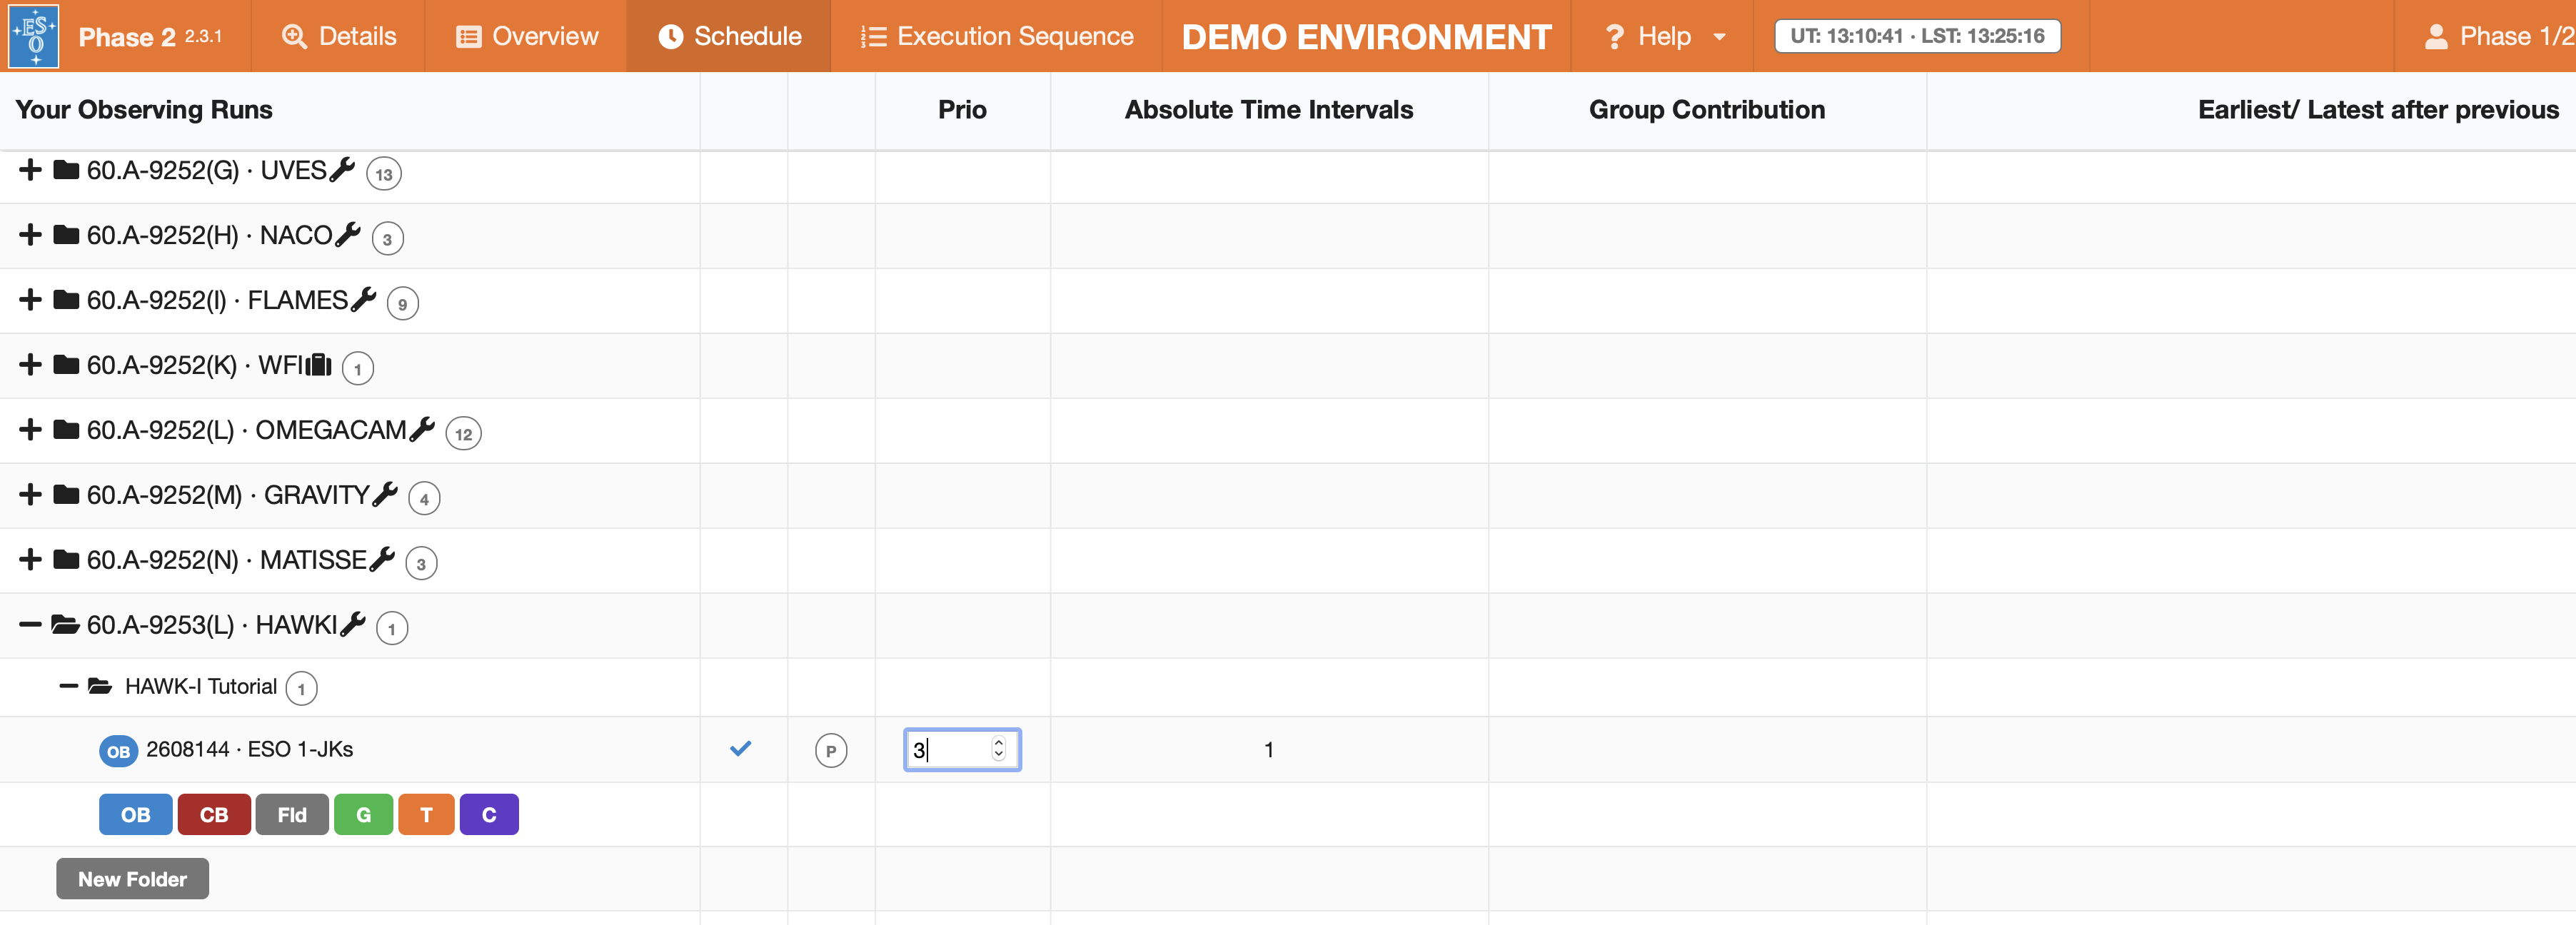This screenshot has width=2576, height=925.
Task: Click the red CB button
Action: click(x=214, y=814)
